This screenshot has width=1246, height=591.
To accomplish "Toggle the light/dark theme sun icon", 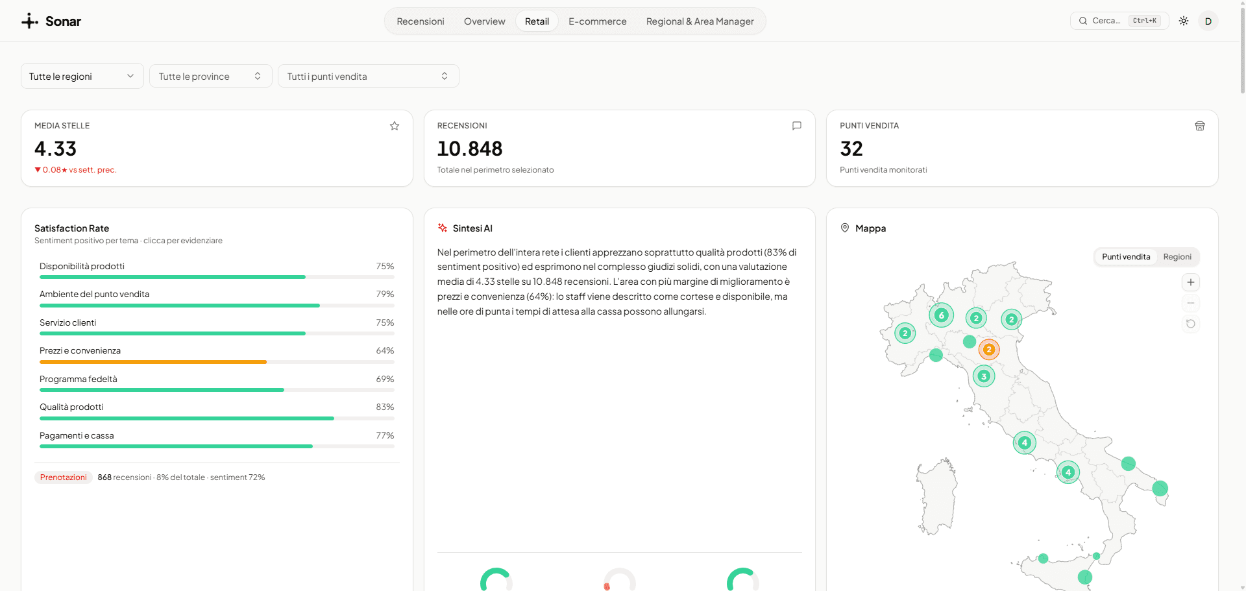I will (1184, 21).
